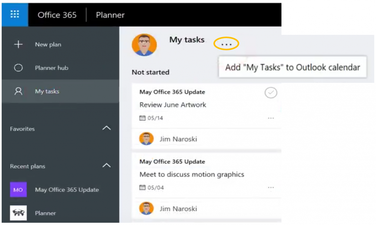Image resolution: width=376 pixels, height=225 pixels.
Task: Click Jim Naroski avatar on Review June Artwork
Action: coord(146,139)
